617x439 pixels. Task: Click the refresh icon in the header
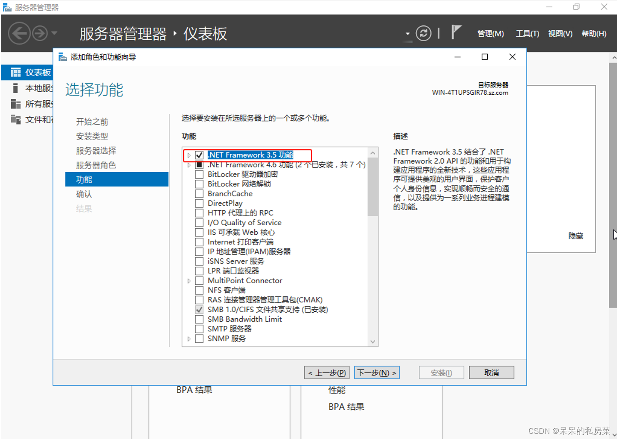[x=423, y=33]
